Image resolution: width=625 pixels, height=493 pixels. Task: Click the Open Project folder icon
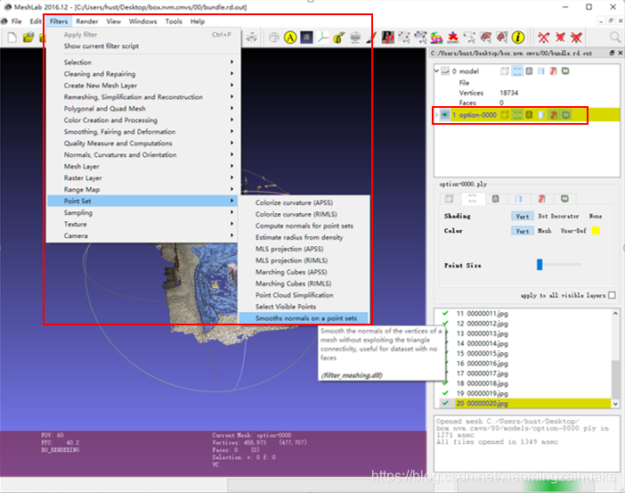coord(28,37)
